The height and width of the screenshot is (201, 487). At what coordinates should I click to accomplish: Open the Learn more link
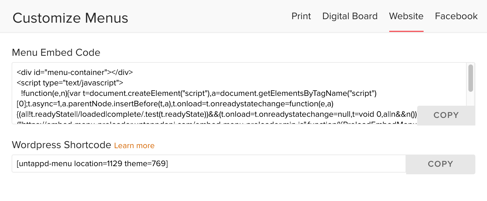tap(134, 146)
